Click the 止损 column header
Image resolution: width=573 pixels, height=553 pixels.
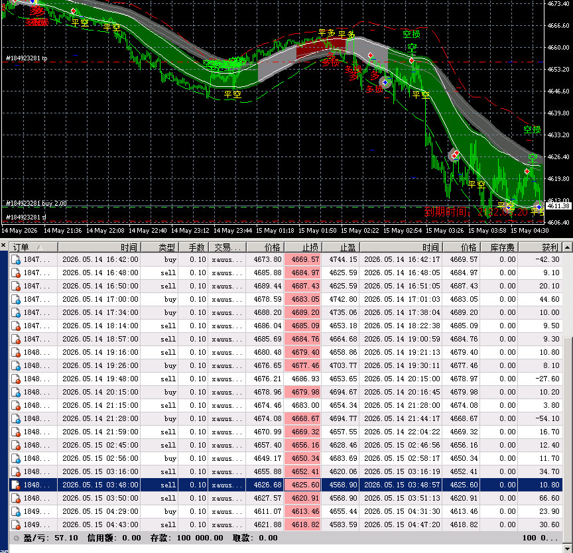tap(302, 247)
